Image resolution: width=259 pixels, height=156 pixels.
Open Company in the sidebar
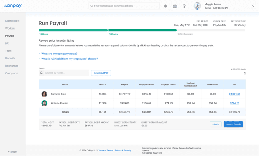click(11, 73)
